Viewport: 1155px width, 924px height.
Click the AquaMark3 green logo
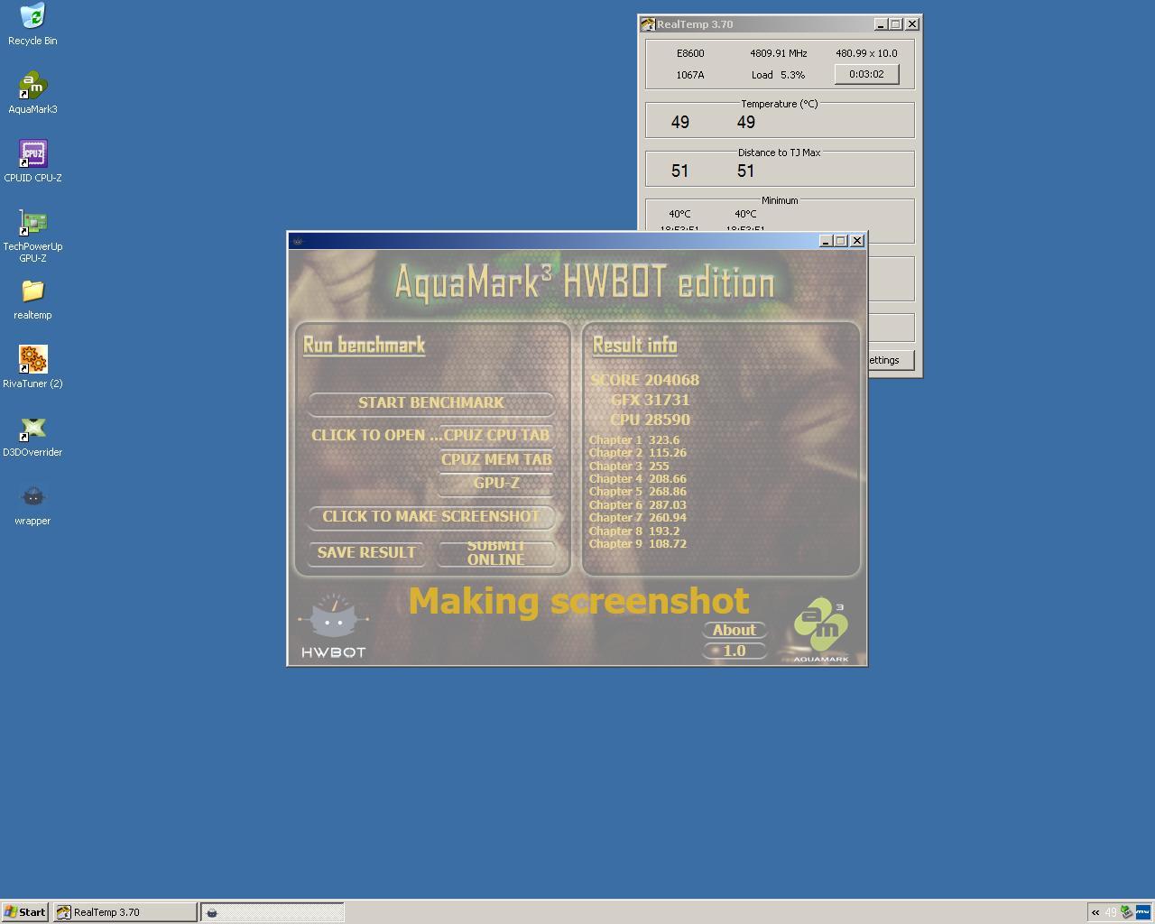821,629
